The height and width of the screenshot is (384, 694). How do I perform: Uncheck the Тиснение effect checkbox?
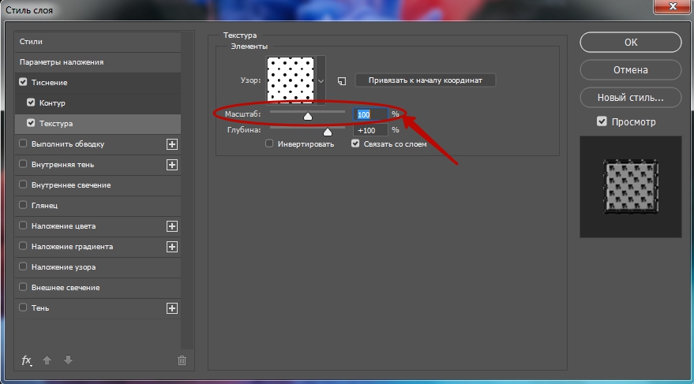tap(23, 82)
